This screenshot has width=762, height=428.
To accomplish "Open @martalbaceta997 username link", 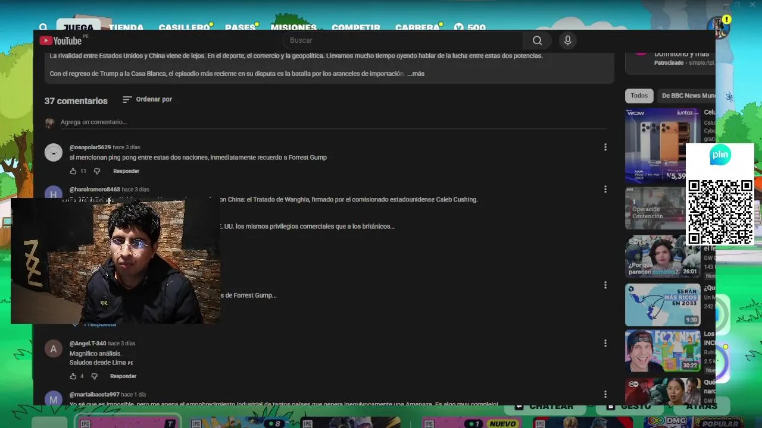I will (x=94, y=395).
